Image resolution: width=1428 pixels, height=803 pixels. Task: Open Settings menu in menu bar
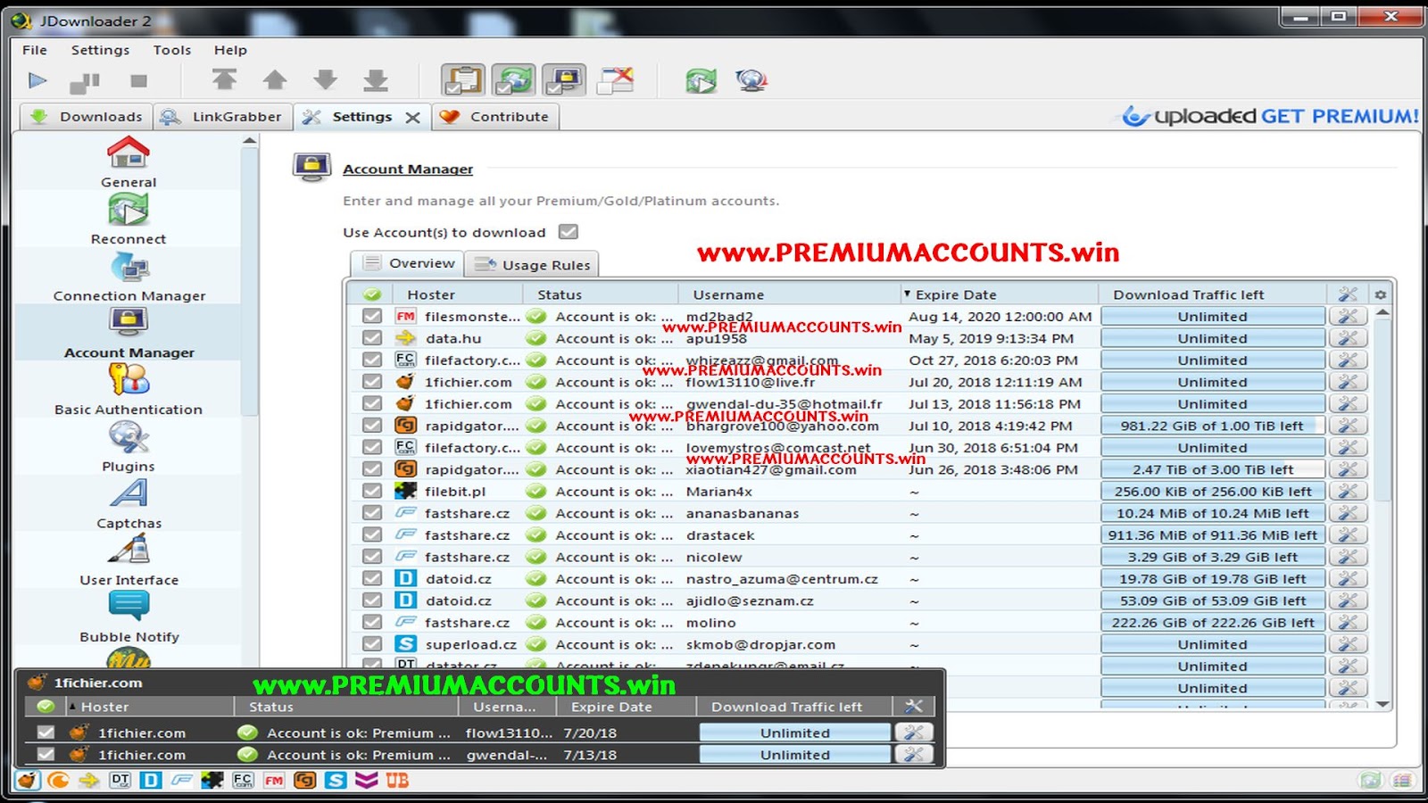[100, 50]
